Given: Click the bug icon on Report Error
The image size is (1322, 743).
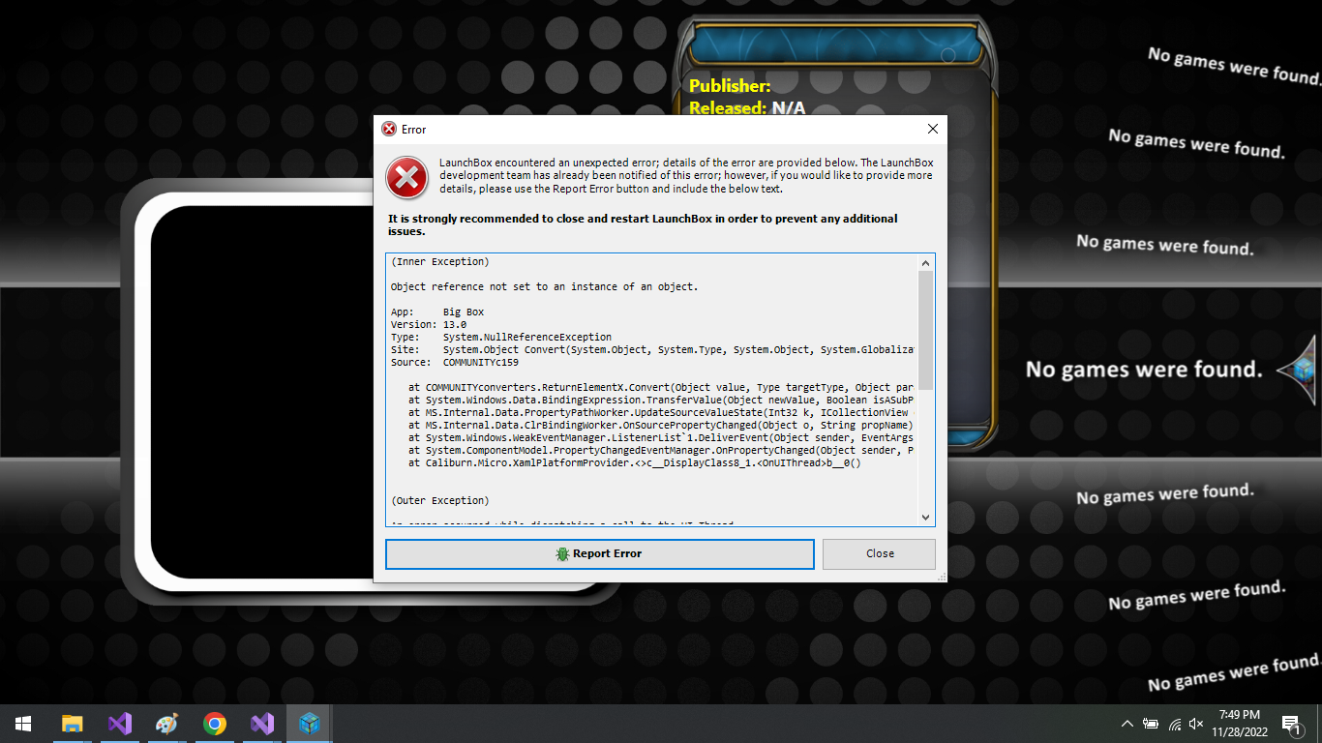Looking at the screenshot, I should click(562, 553).
